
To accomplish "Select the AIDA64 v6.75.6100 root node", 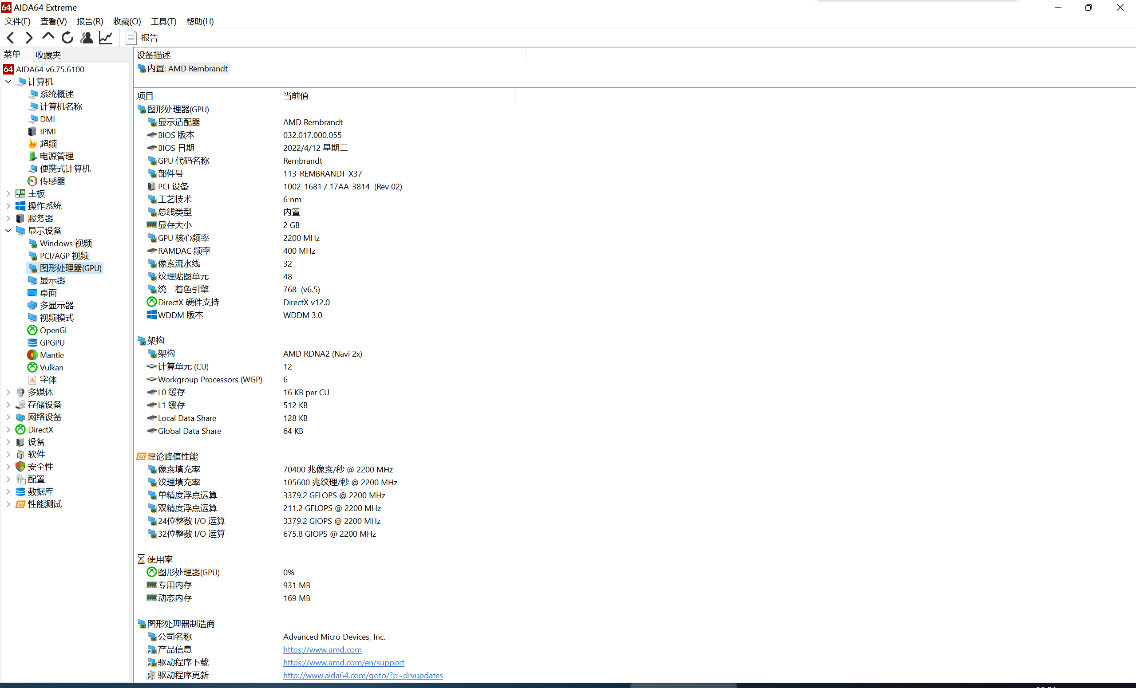I will tap(50, 69).
